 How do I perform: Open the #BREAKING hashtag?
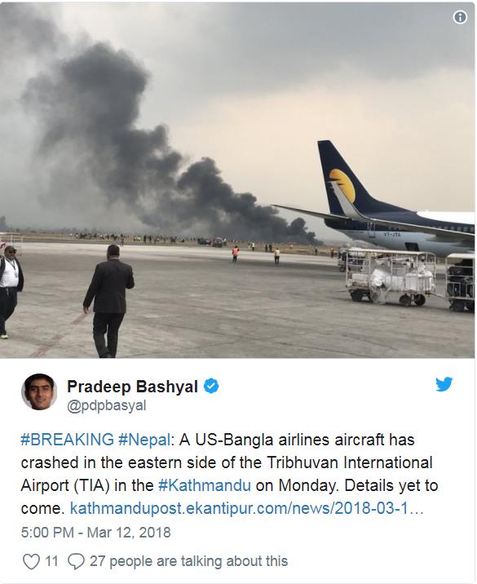(67, 440)
